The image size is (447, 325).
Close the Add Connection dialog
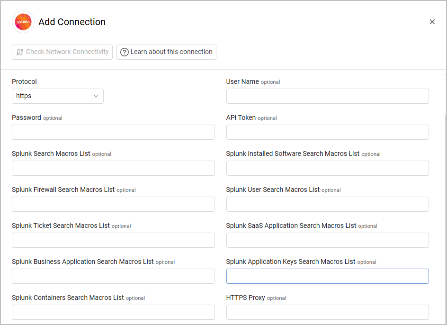click(x=432, y=22)
